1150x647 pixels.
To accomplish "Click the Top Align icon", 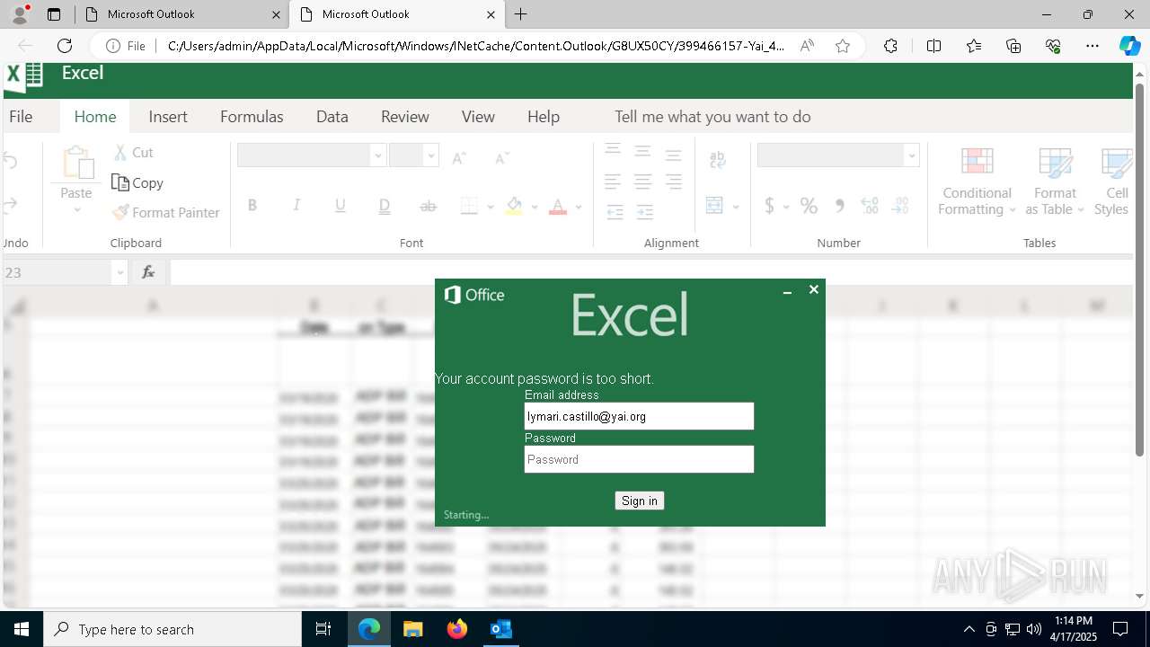I will pos(613,151).
